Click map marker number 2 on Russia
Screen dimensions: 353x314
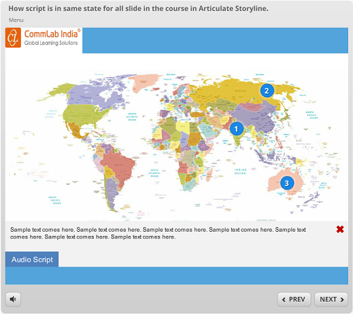[267, 90]
